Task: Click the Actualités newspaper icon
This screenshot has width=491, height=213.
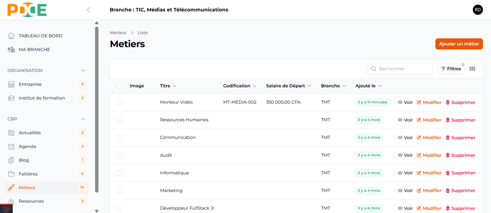Action: [11, 133]
